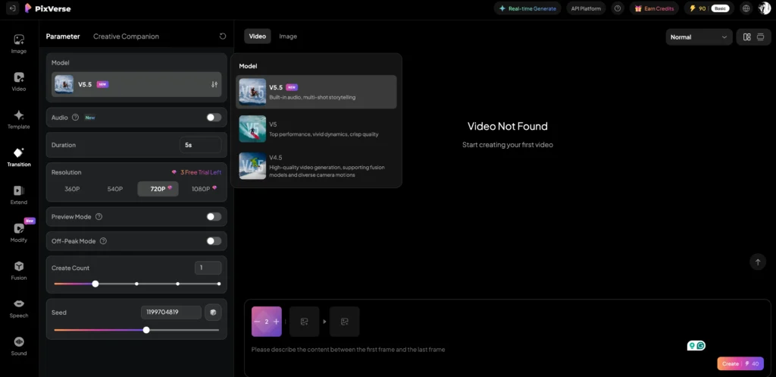Upload the last frame image
The height and width of the screenshot is (377, 776).
tap(345, 322)
